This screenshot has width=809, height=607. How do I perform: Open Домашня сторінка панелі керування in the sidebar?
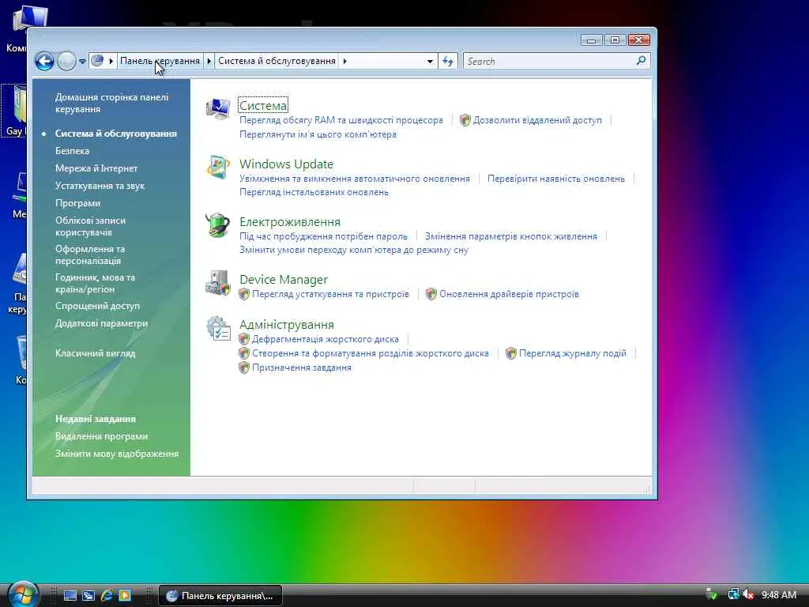coord(112,104)
